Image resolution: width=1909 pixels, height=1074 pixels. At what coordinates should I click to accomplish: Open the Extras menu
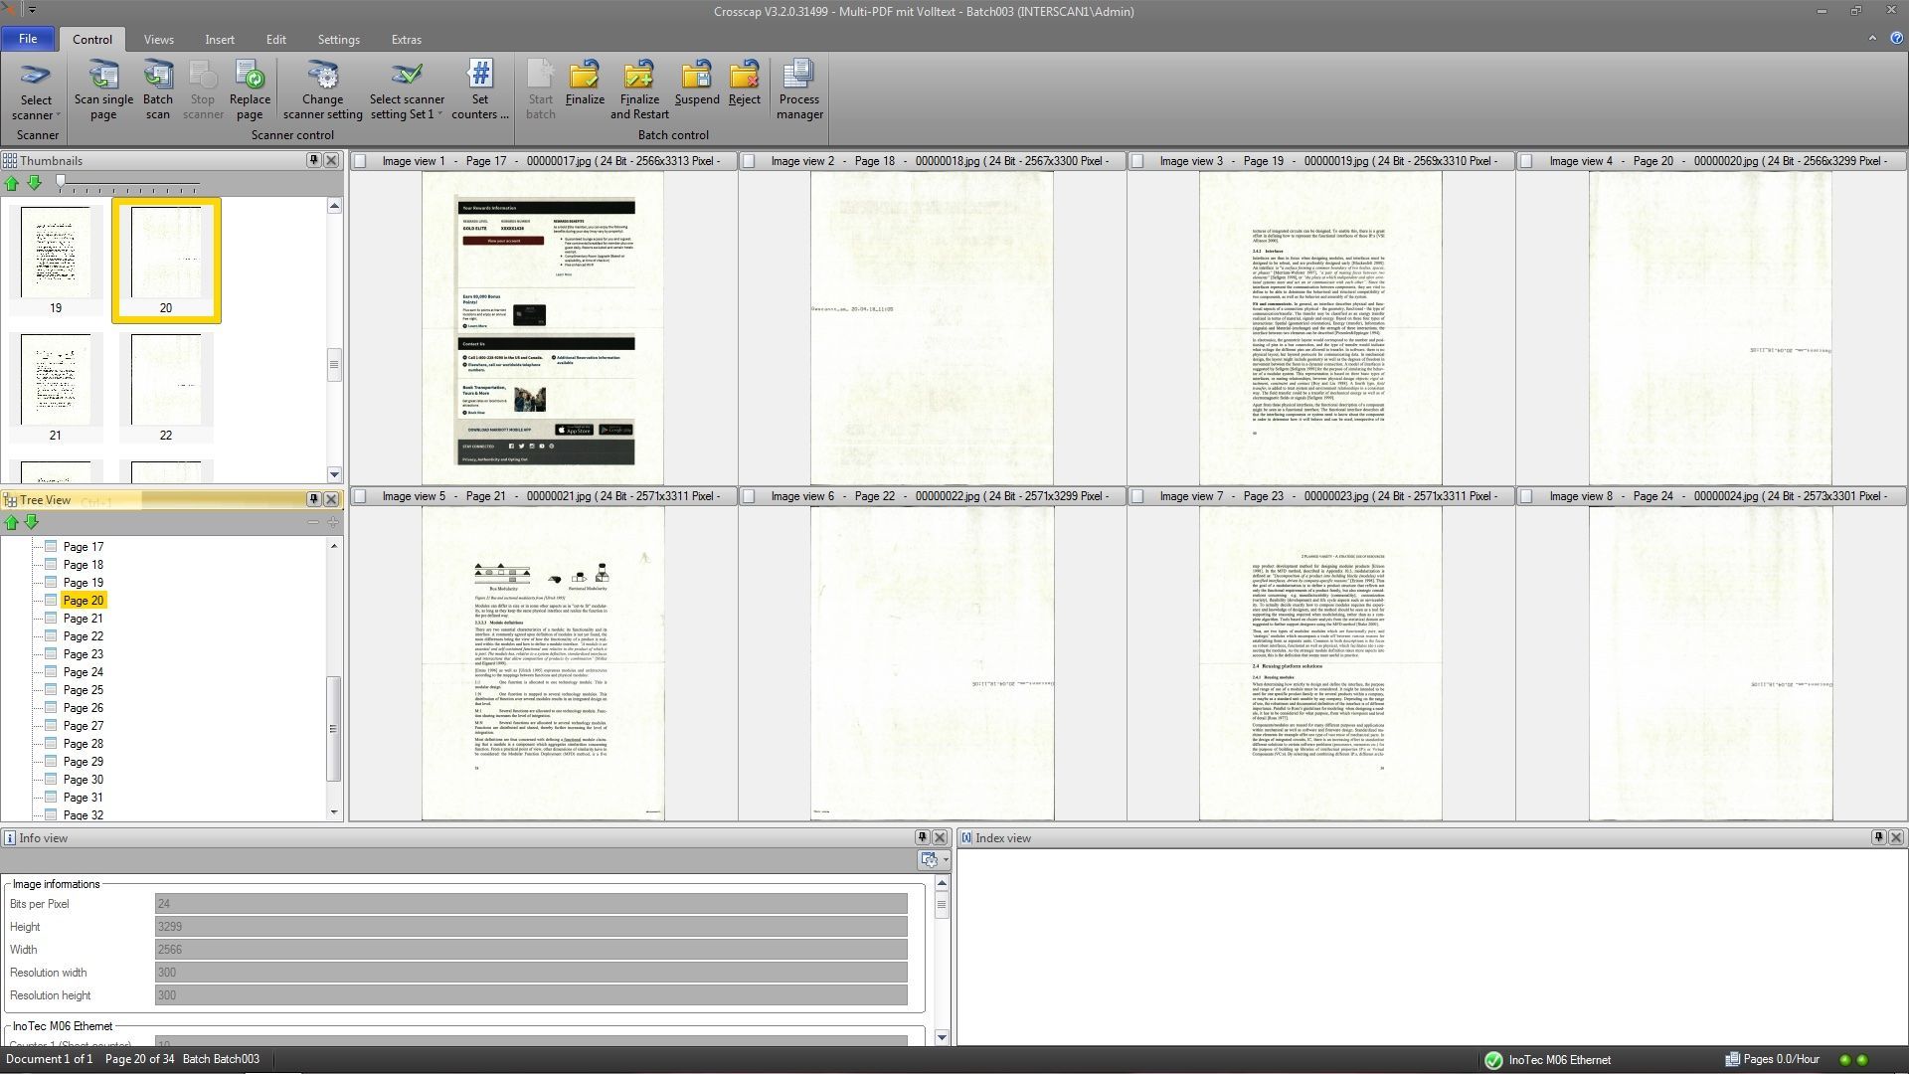(x=406, y=40)
